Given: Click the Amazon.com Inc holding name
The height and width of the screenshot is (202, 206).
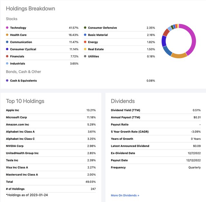Looking at the screenshot, I should point(17,124).
